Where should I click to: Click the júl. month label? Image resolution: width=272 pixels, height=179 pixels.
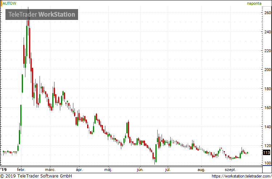click(168, 170)
